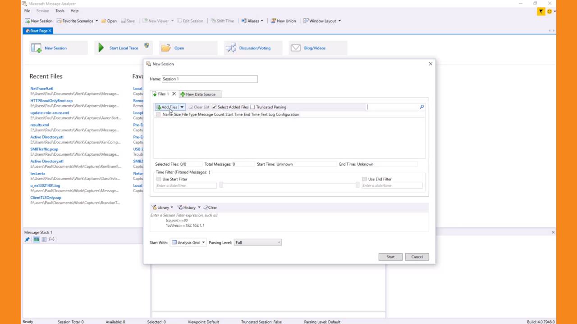This screenshot has width=577, height=324.
Task: Open recent file update-role-azure.xml
Action: pos(50,113)
